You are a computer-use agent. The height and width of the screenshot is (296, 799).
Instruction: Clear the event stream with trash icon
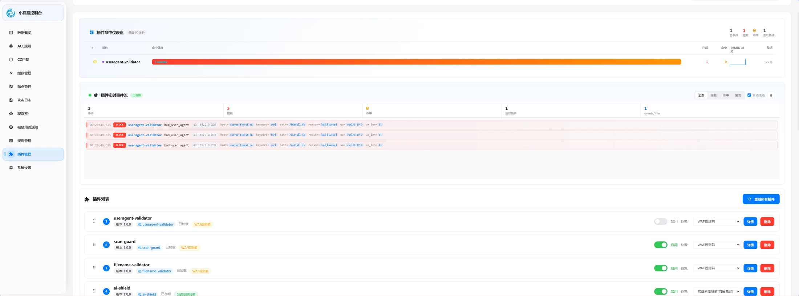771,95
